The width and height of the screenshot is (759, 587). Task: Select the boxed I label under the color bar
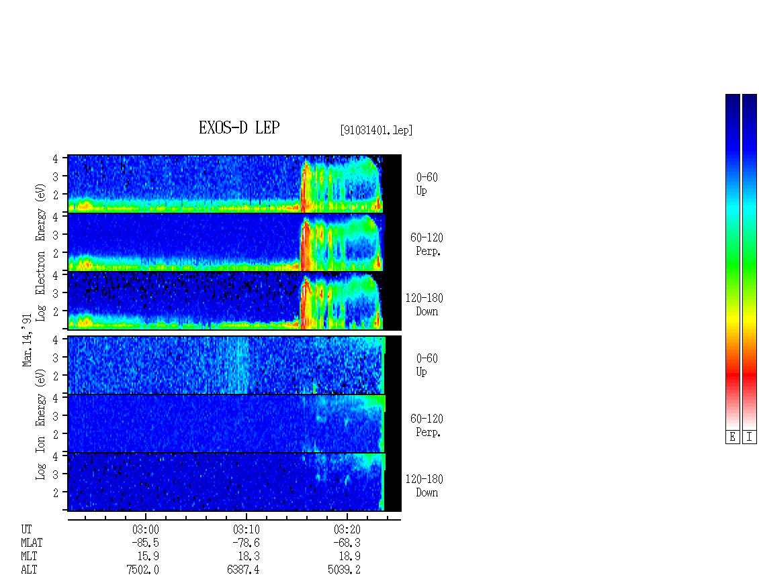(750, 437)
